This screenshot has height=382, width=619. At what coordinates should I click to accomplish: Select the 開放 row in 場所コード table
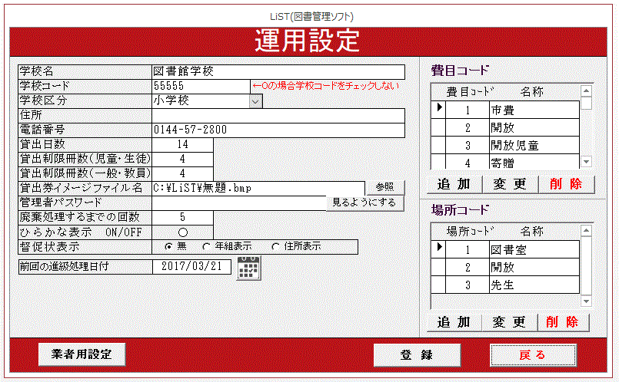505,268
